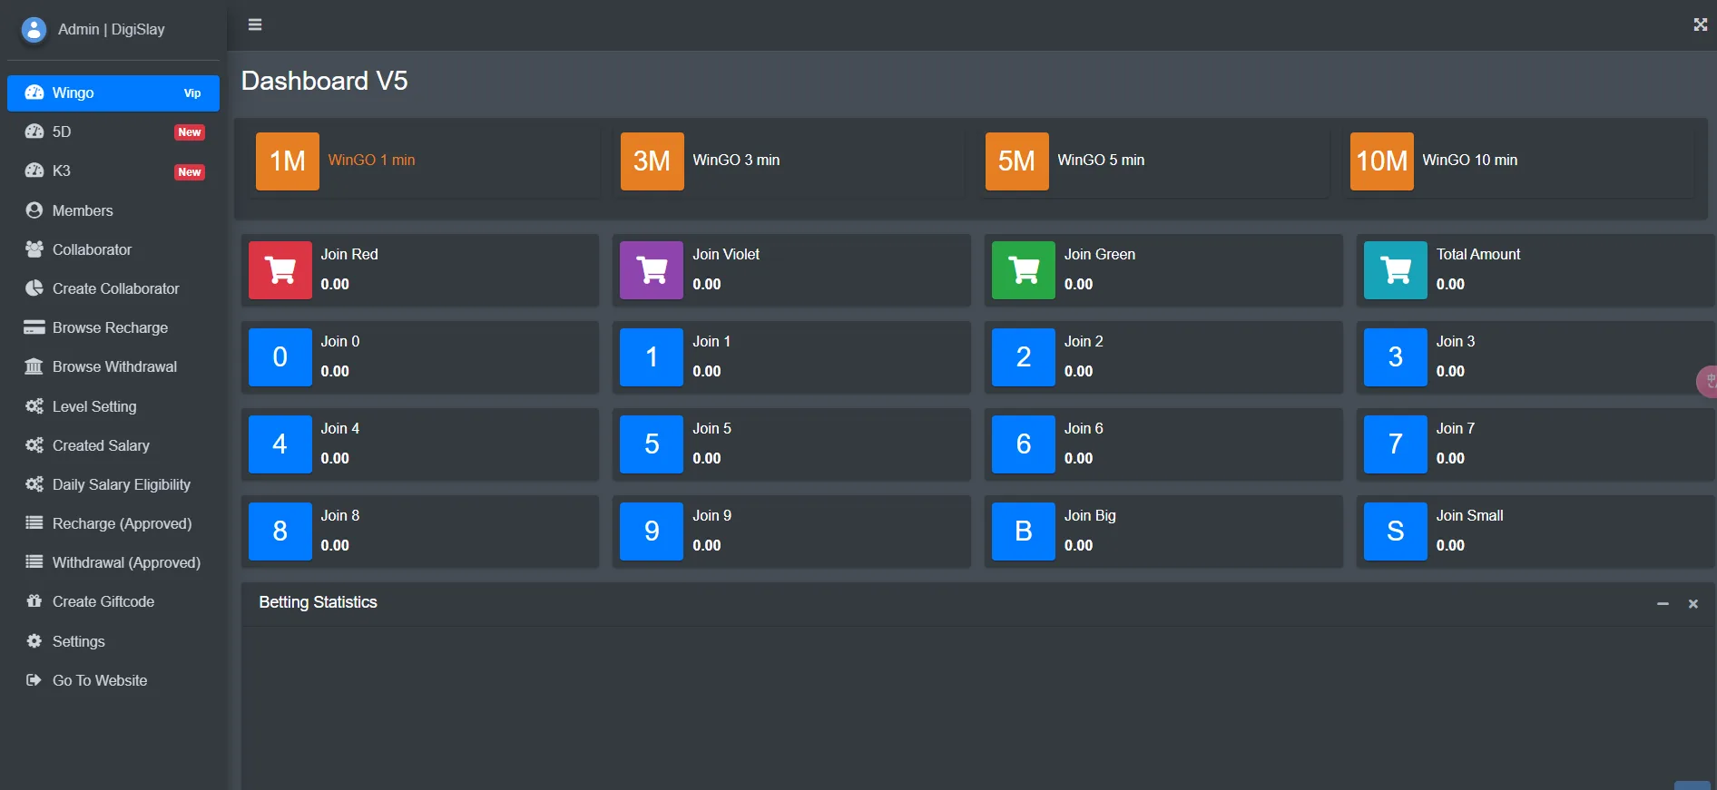Toggle fullscreen with the expand icon

pyautogui.click(x=1700, y=24)
